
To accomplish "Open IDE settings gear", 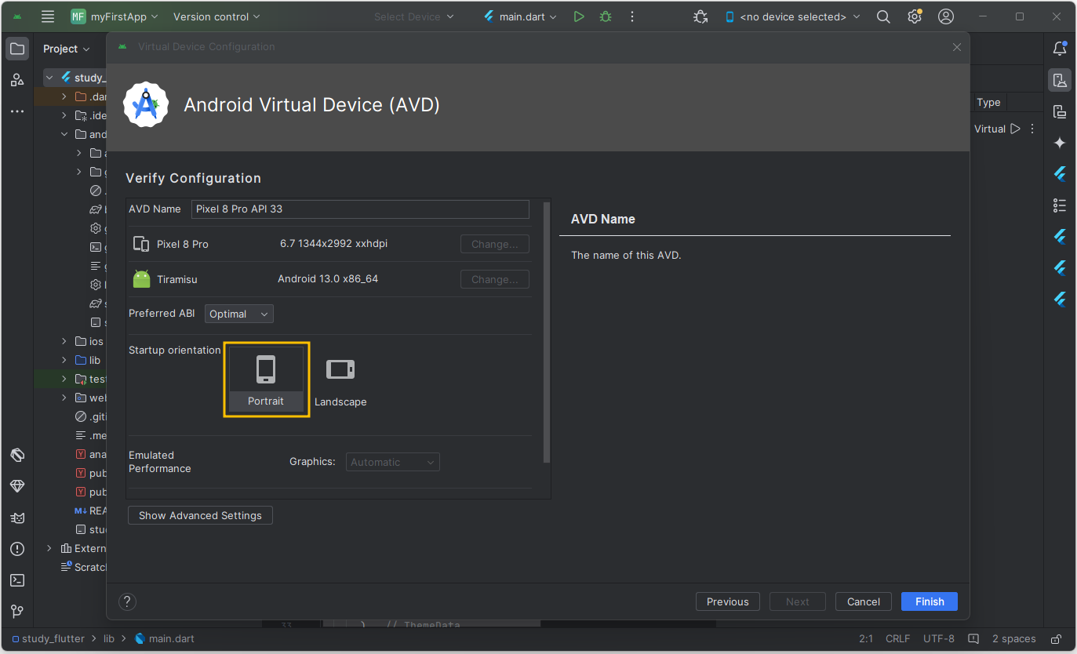I will pyautogui.click(x=915, y=16).
